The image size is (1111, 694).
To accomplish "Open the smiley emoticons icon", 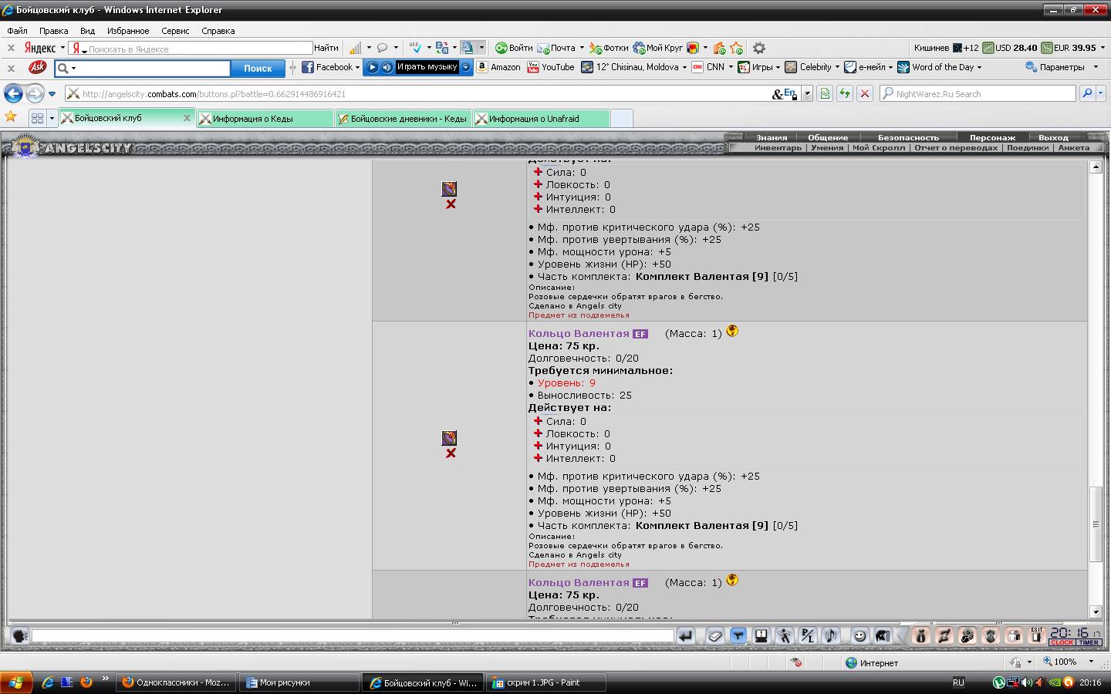I will tap(859, 636).
